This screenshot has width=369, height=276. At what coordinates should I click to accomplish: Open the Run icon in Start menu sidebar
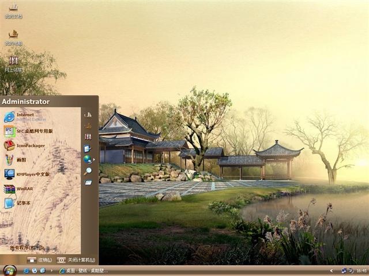pos(88,183)
